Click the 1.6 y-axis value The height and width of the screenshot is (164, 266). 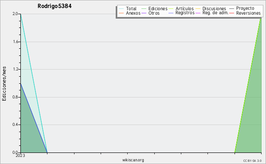(x=16, y=42)
